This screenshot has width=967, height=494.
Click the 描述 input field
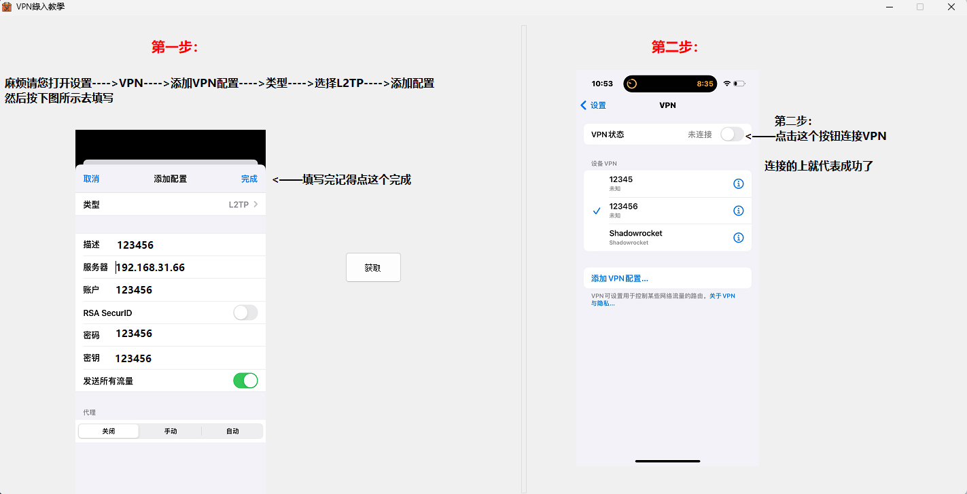point(171,245)
